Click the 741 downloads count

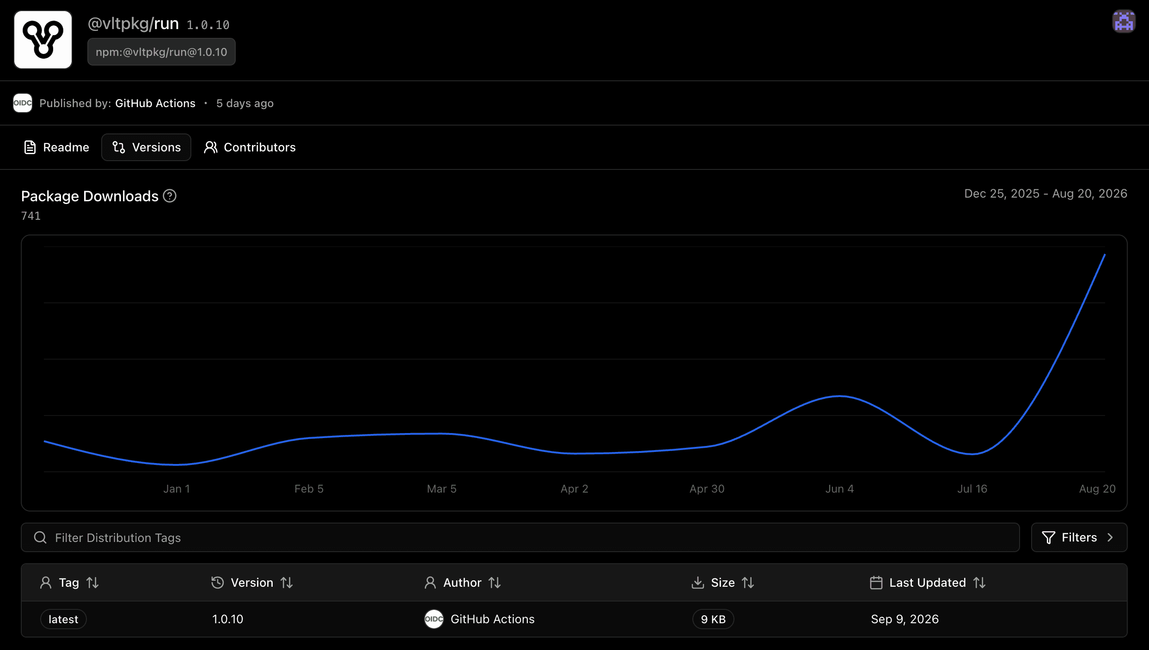[x=31, y=216]
